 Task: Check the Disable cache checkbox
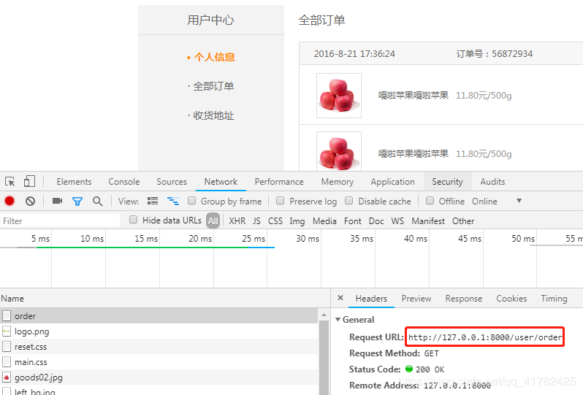point(348,201)
